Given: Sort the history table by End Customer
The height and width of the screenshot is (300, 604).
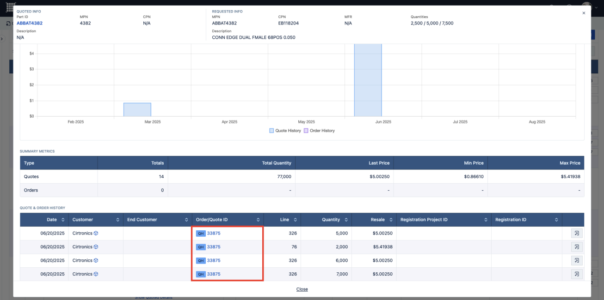Looking at the screenshot, I should pos(186,220).
